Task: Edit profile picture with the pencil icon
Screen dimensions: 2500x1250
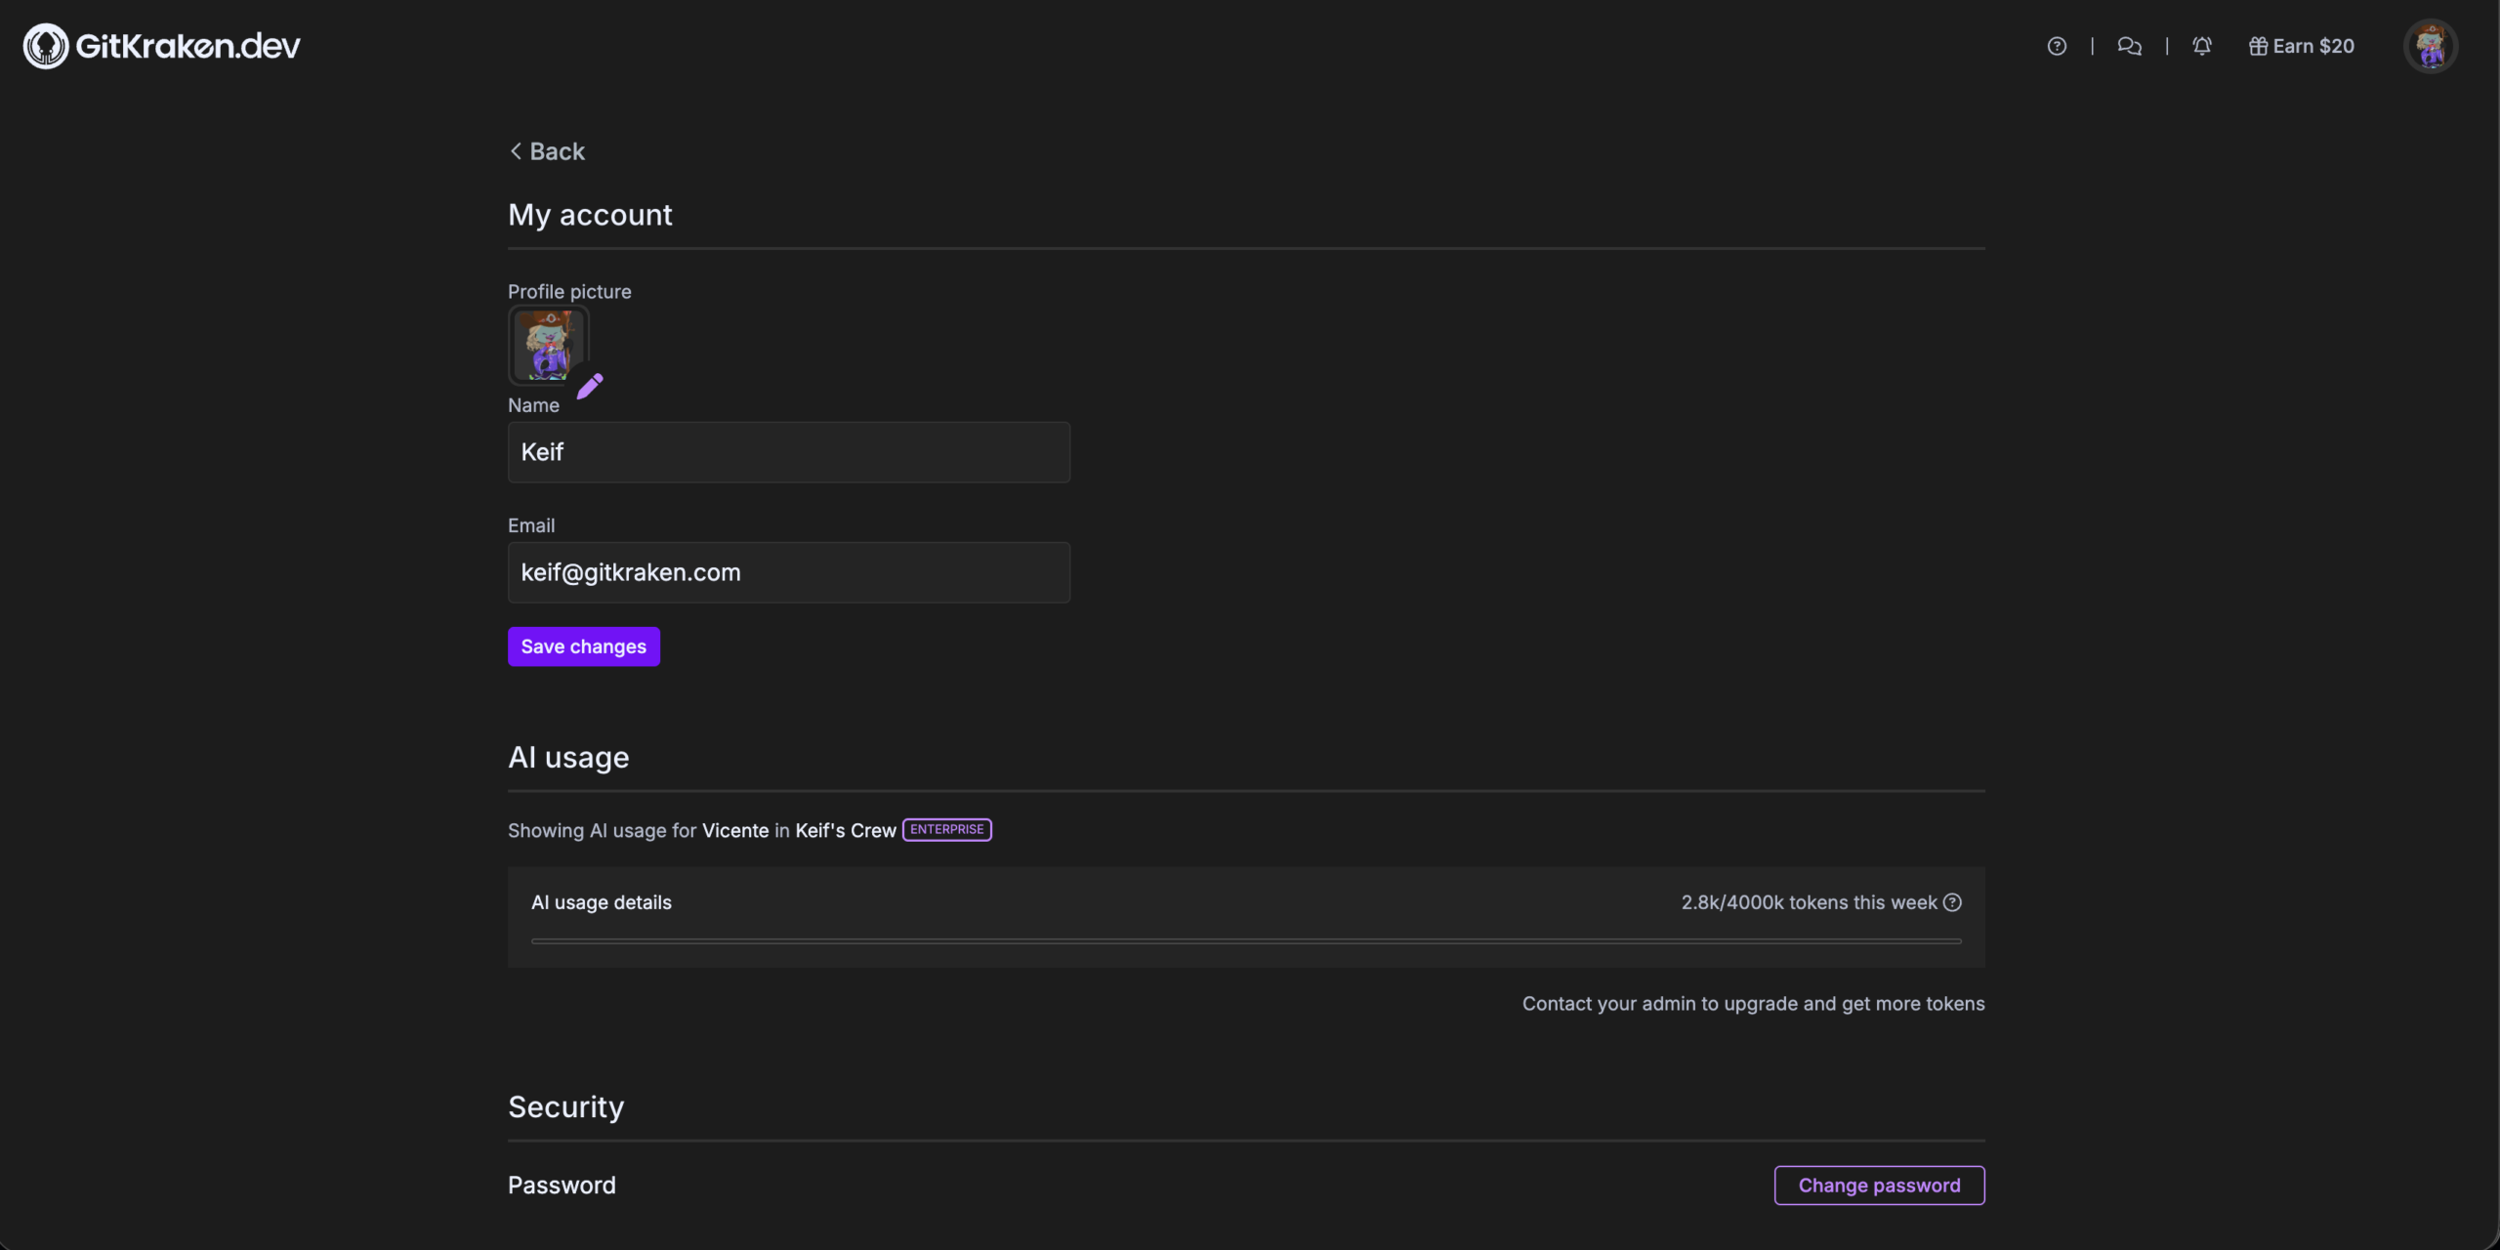Action: tap(591, 386)
